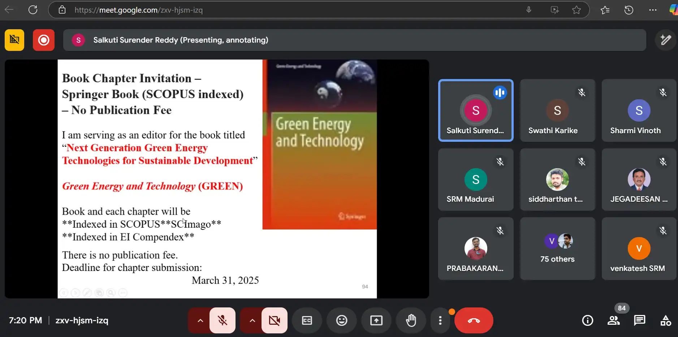Screen dimensions: 678x337
Task: Click the raise hand icon
Action: tap(411, 320)
